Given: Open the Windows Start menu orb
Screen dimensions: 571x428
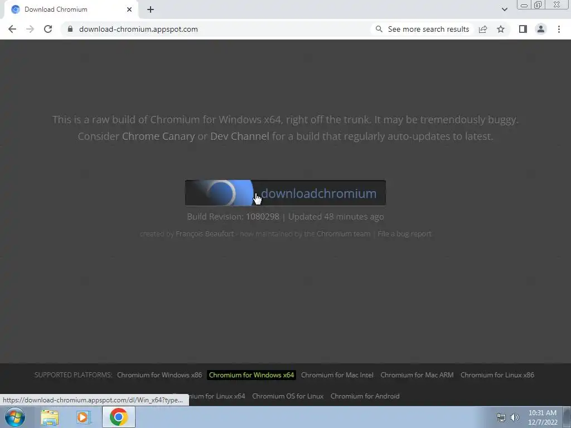Looking at the screenshot, I should click(x=15, y=417).
